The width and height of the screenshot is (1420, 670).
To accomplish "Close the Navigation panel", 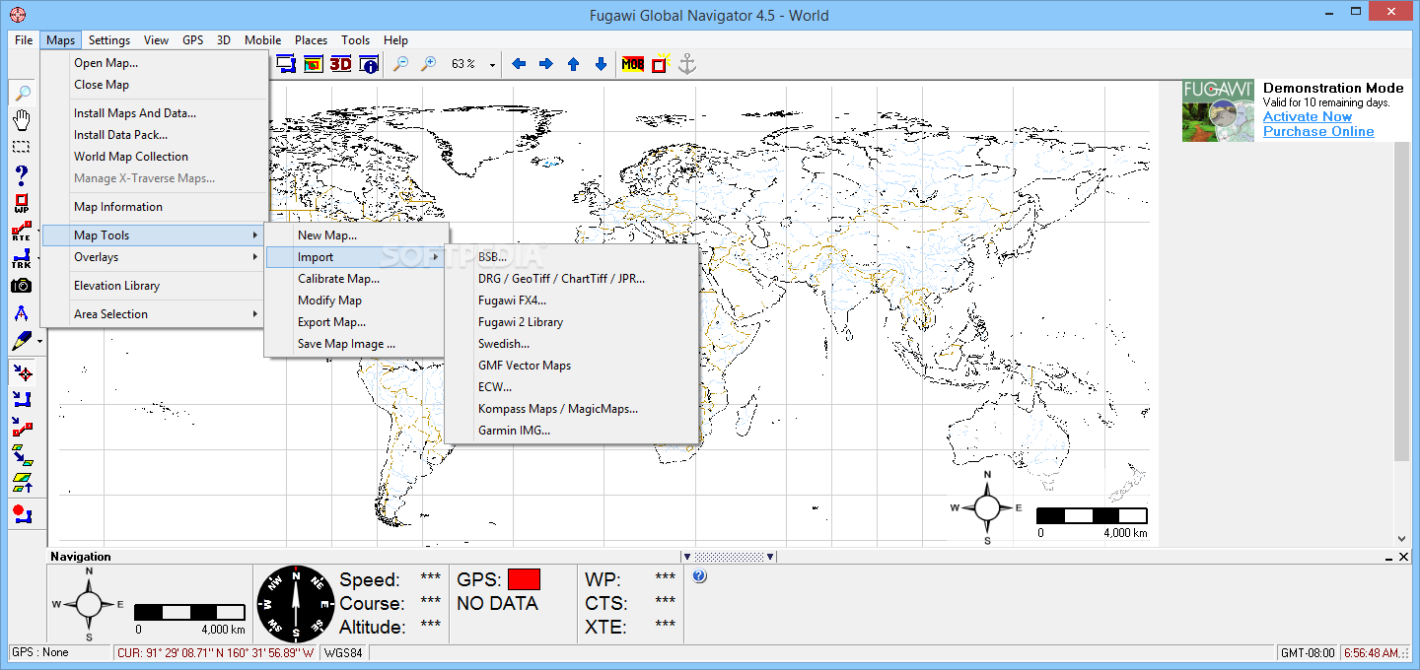I will tap(1403, 557).
